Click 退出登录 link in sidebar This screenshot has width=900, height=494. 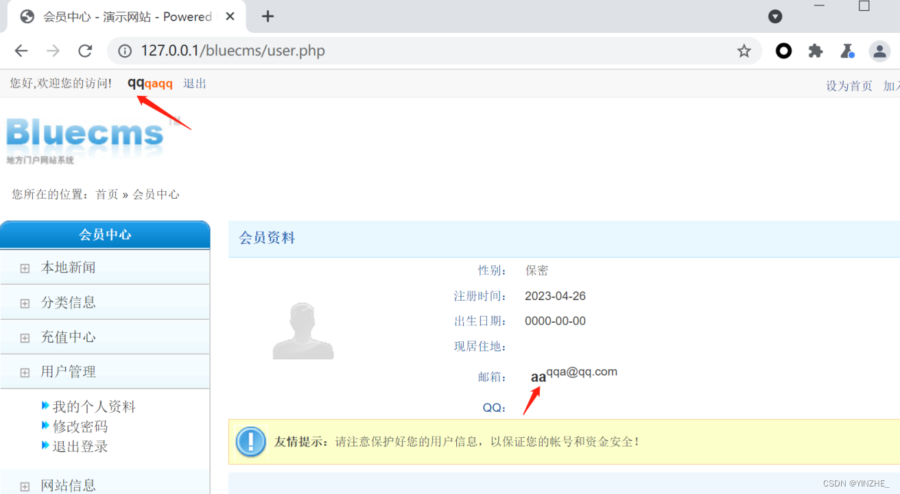(x=80, y=446)
